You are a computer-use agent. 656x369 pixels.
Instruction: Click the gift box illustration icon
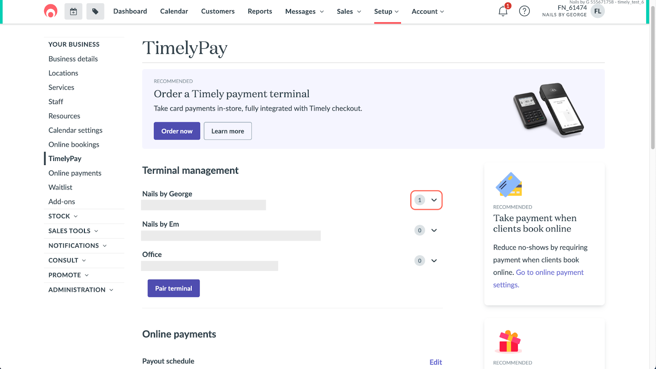pyautogui.click(x=509, y=342)
